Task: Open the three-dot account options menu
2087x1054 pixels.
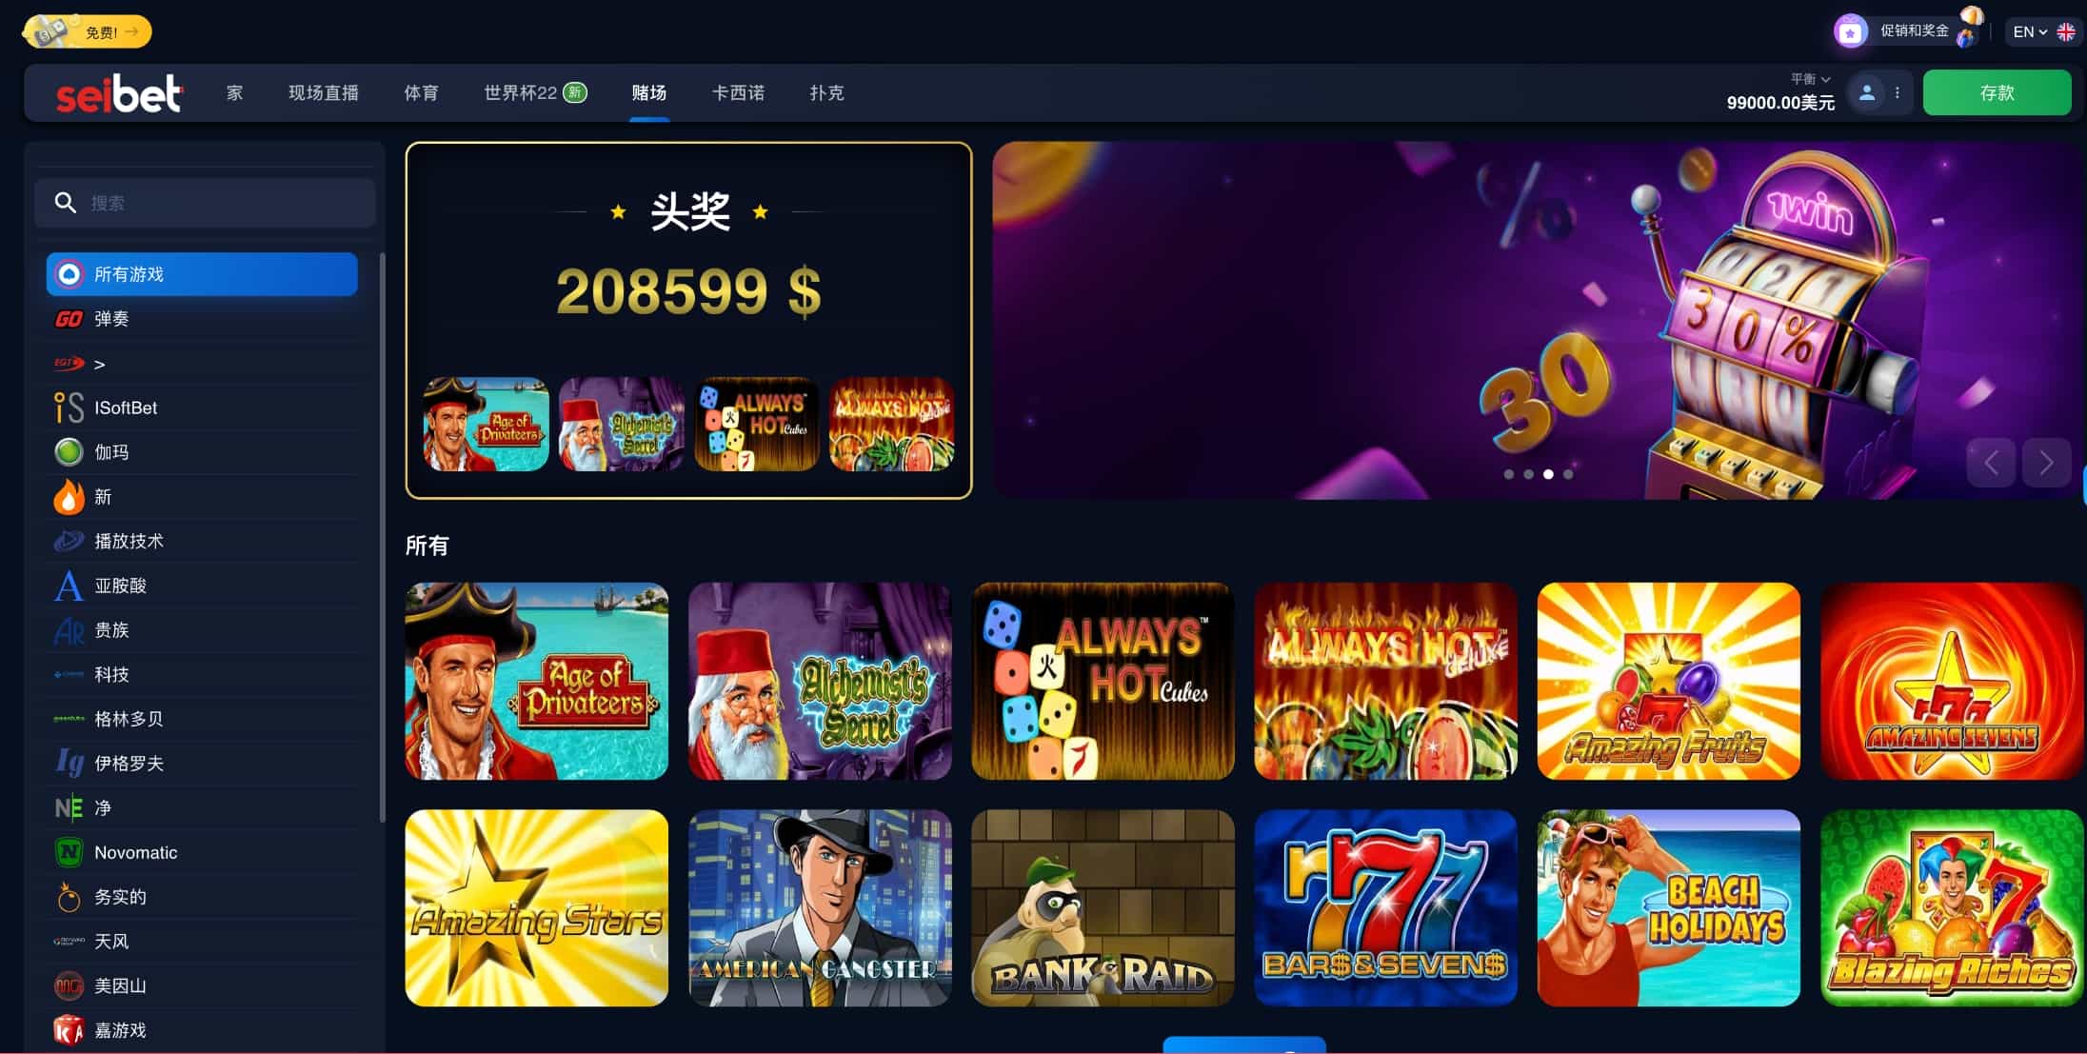Action: point(1898,93)
